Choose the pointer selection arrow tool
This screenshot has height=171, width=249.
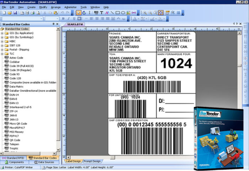78,13
